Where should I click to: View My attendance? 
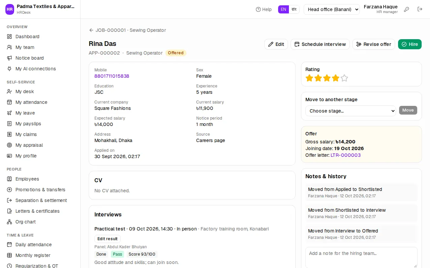(40, 102)
